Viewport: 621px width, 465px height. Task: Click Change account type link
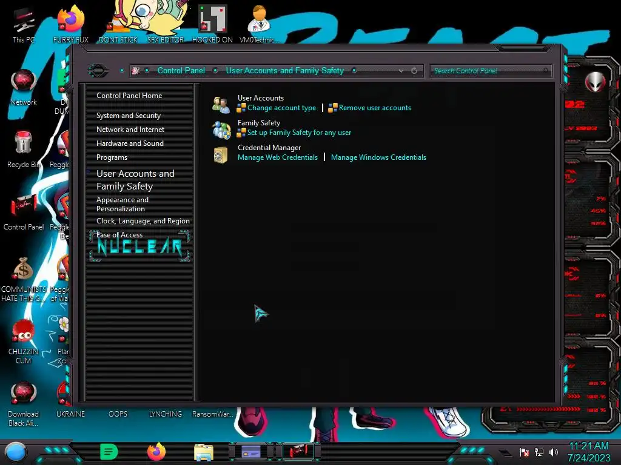tap(281, 108)
